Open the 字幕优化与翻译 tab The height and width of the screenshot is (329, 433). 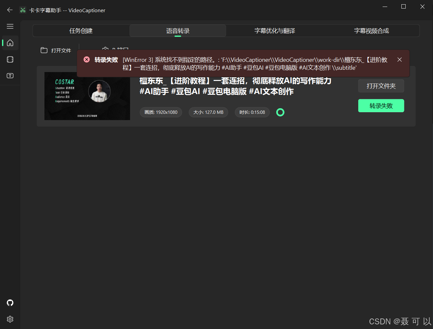coord(275,31)
